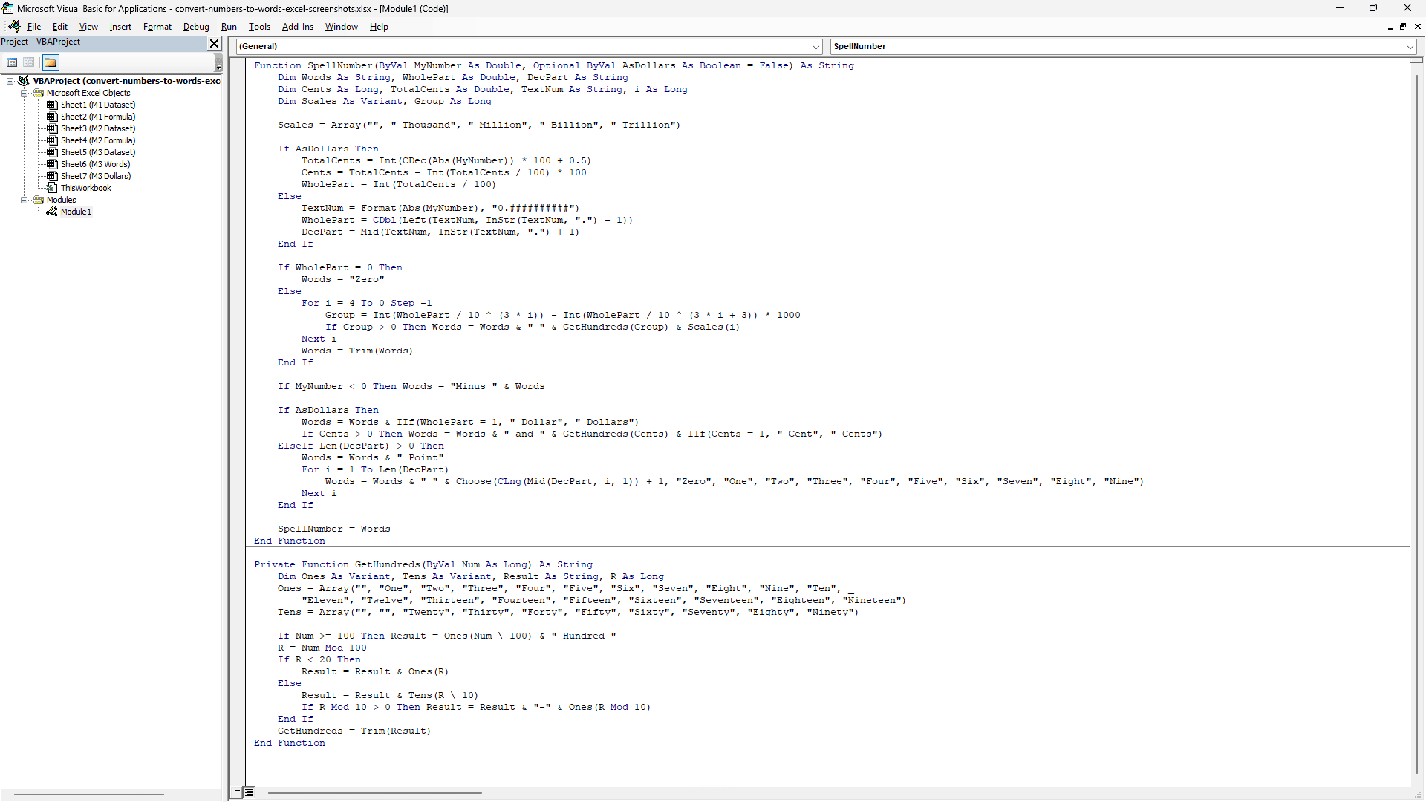Open the (General) object dropdown

(816, 46)
